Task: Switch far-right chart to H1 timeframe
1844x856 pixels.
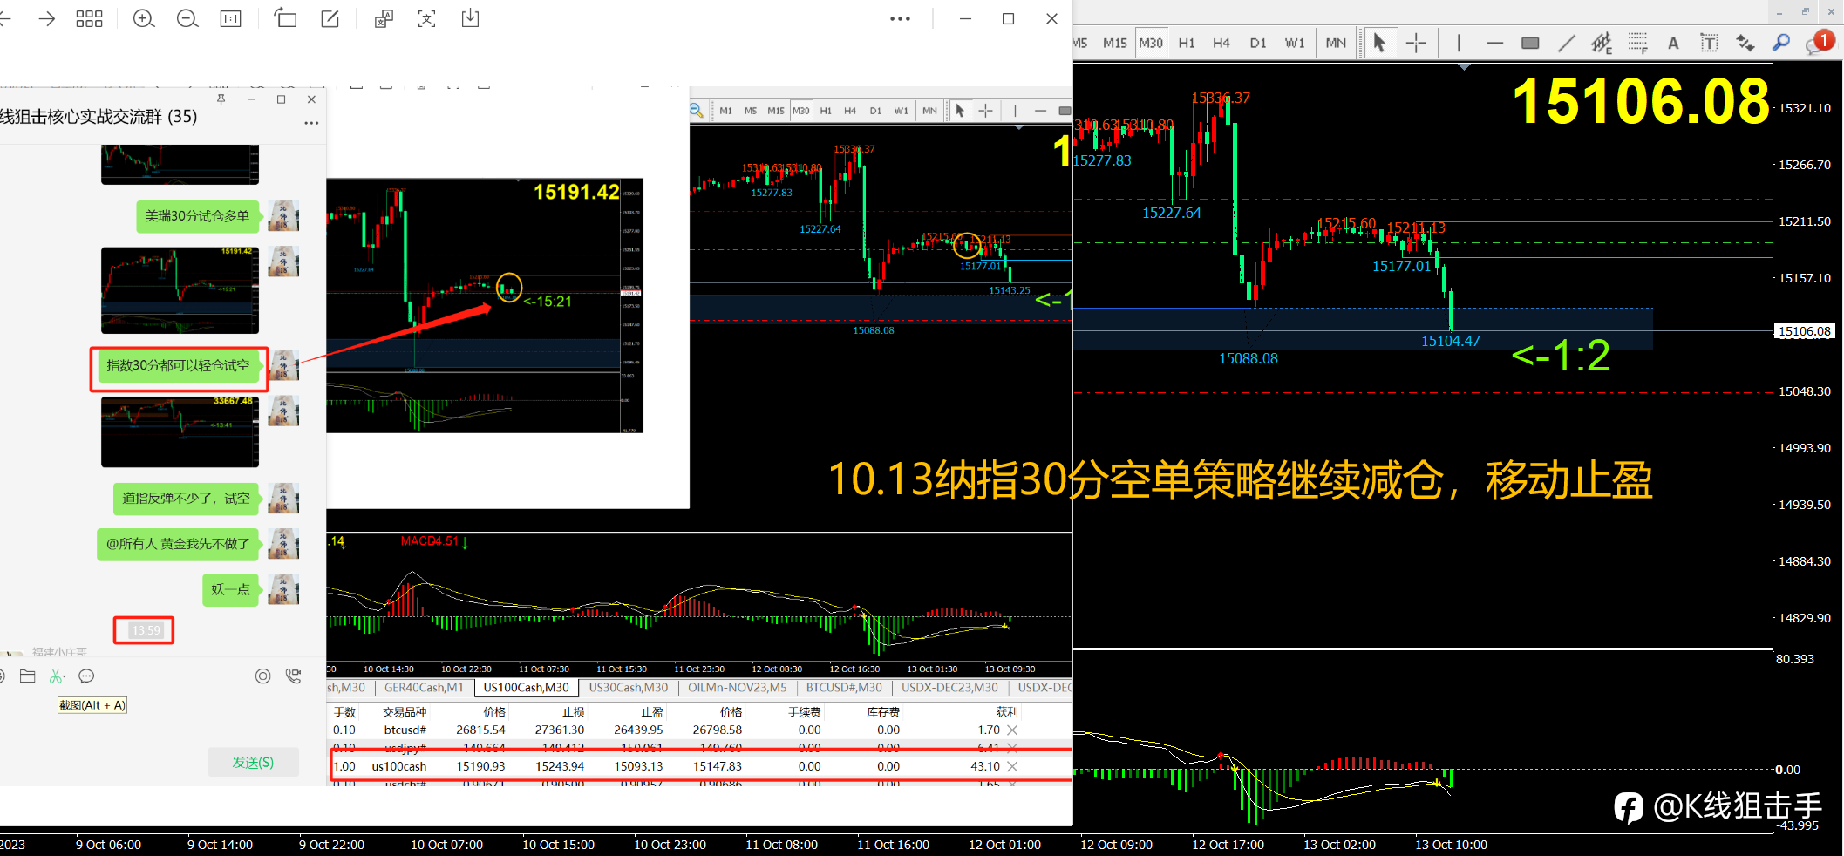Action: (1187, 43)
